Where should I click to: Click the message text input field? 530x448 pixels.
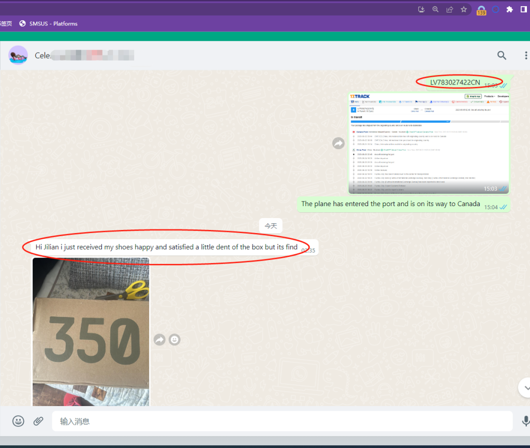[282, 422]
